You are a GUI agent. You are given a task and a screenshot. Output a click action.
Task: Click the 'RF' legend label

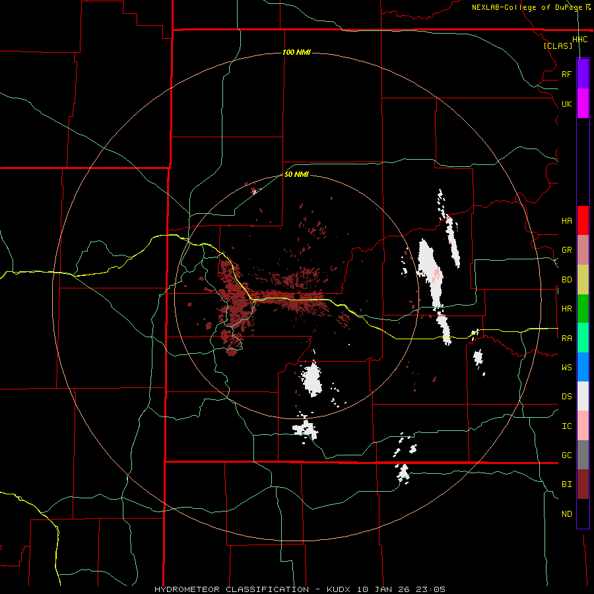(x=566, y=74)
